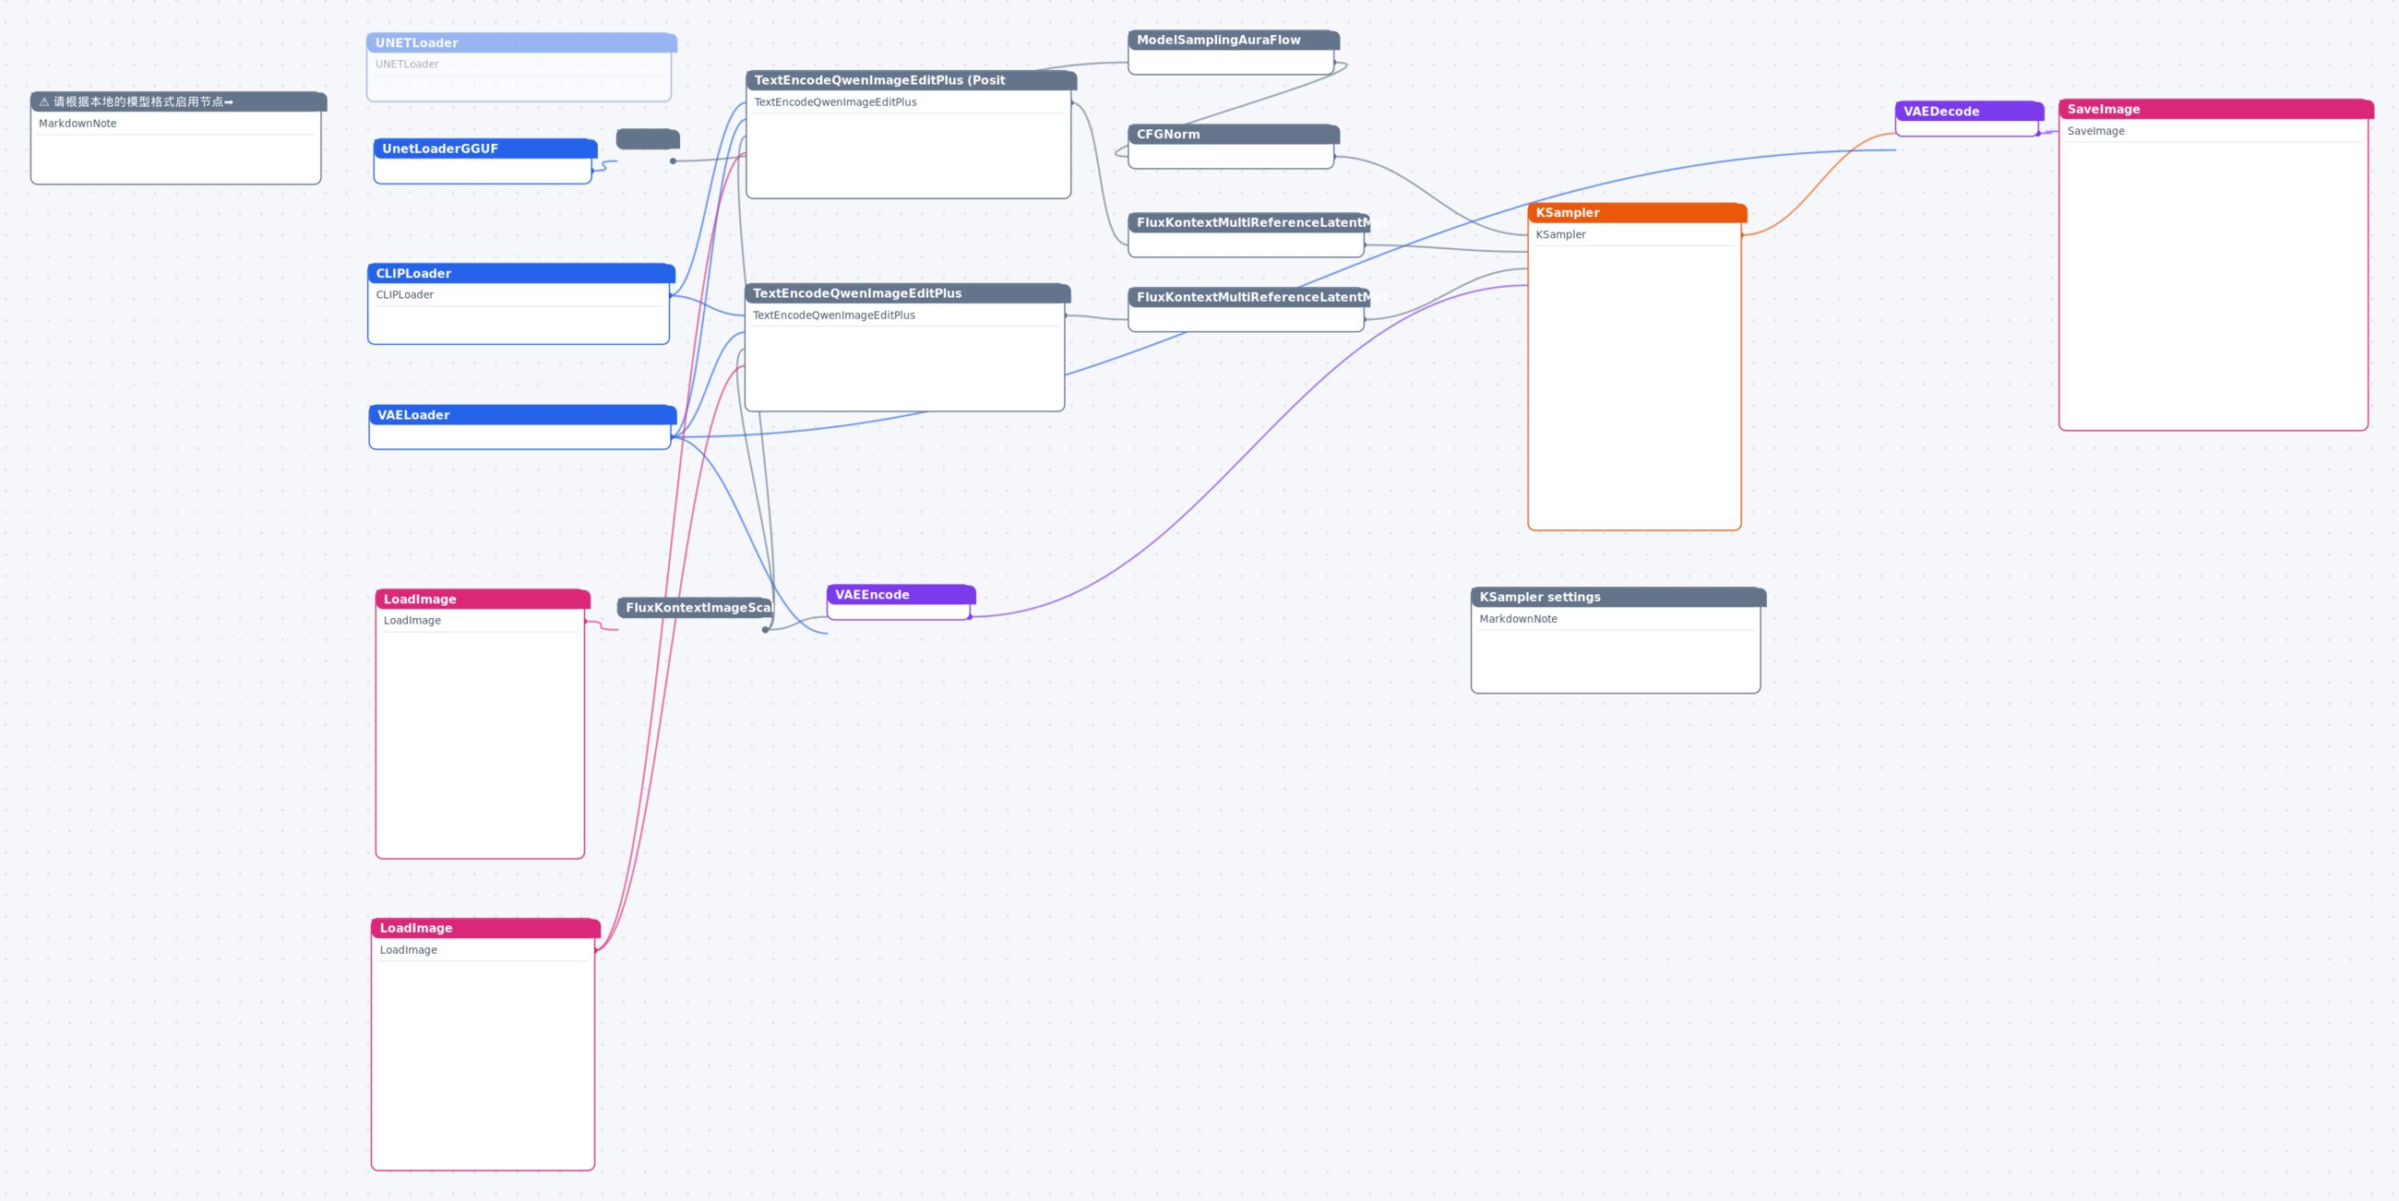Click body label inside the TextEncodeQwenImageEditPlus (Posit node
Image resolution: width=2399 pixels, height=1201 pixels.
pos(835,102)
